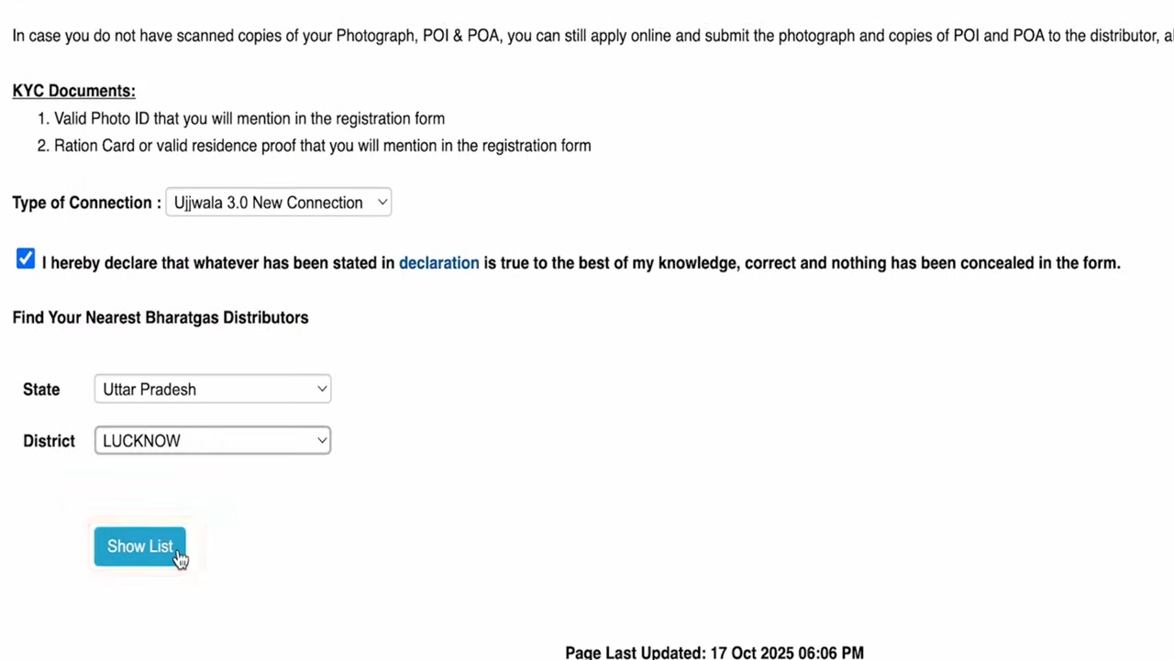1174x660 pixels.
Task: Click the 'Type of Connection :' label
Action: [86, 203]
